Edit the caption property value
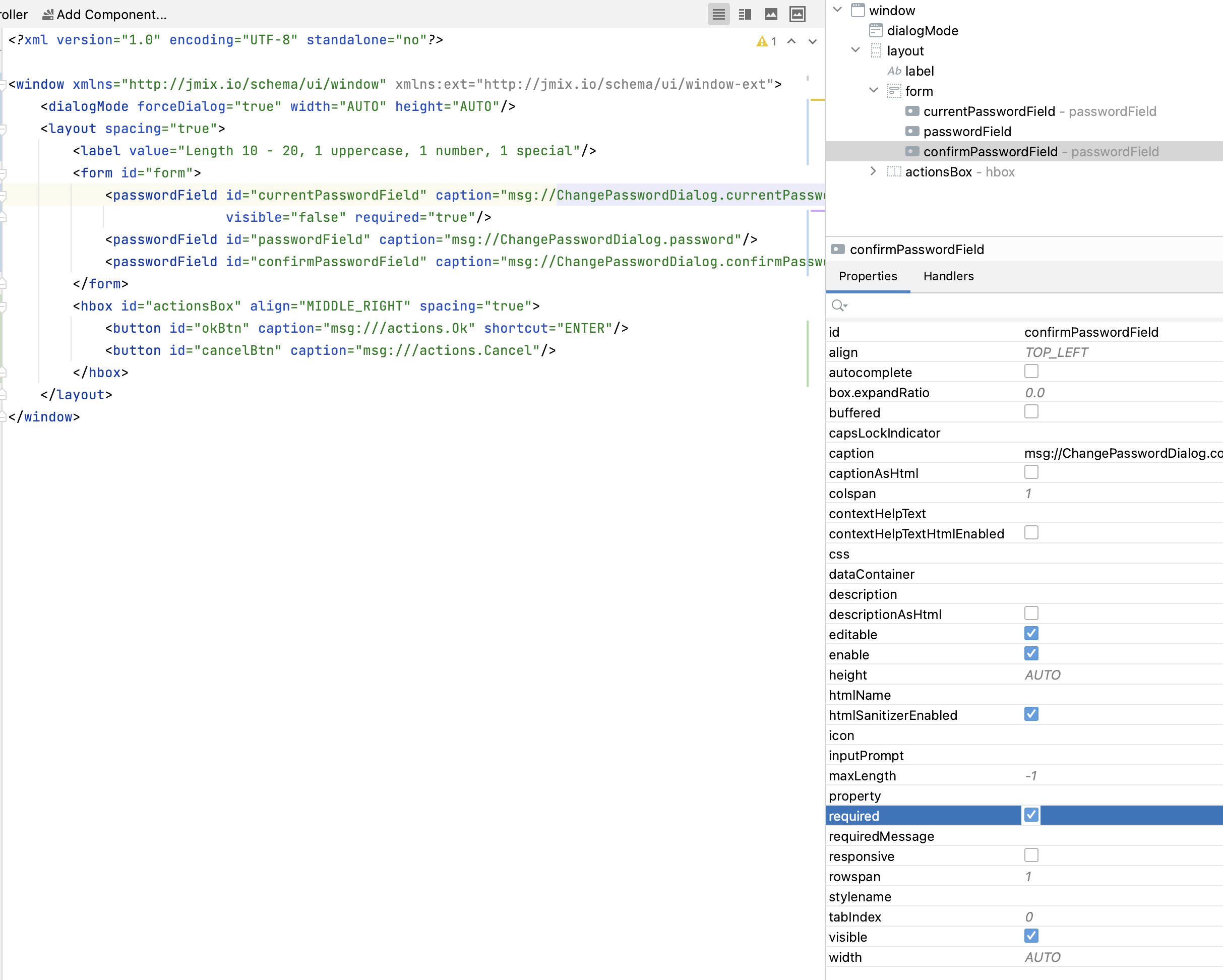1223x980 pixels. 1122,453
